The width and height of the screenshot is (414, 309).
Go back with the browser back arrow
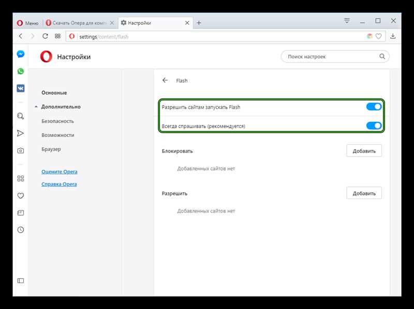(x=21, y=36)
